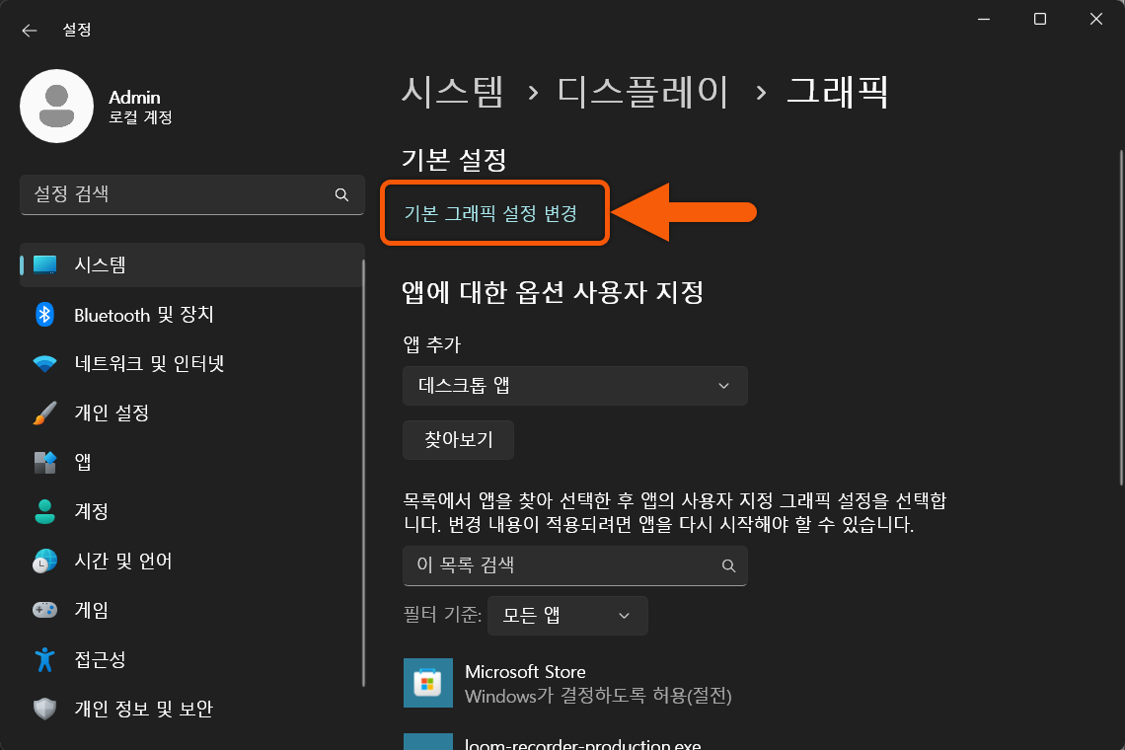The height and width of the screenshot is (750, 1125).
Task: Select the Bluetooth 및 장치 sidebar icon
Action: [x=43, y=314]
